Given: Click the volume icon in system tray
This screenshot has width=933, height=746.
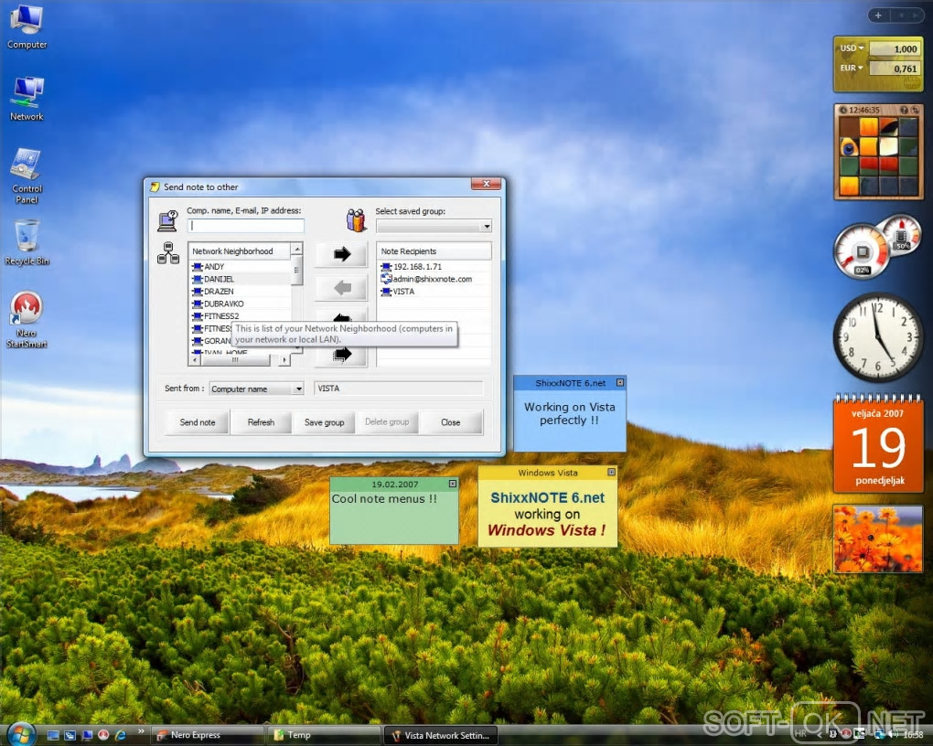Looking at the screenshot, I should [x=893, y=734].
